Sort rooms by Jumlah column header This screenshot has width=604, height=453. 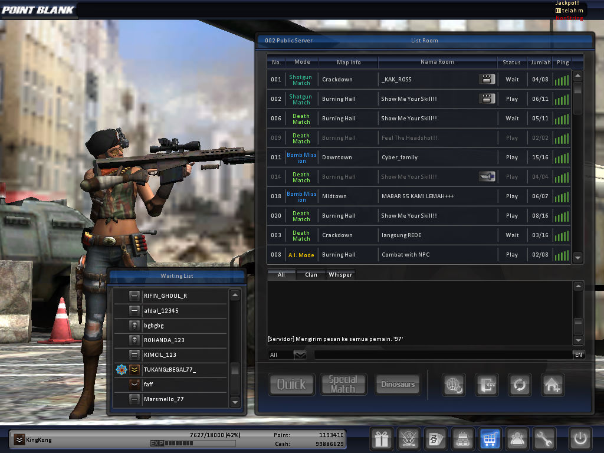[x=540, y=62]
